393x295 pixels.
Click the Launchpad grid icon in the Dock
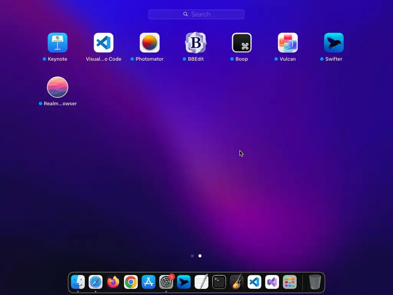290,282
